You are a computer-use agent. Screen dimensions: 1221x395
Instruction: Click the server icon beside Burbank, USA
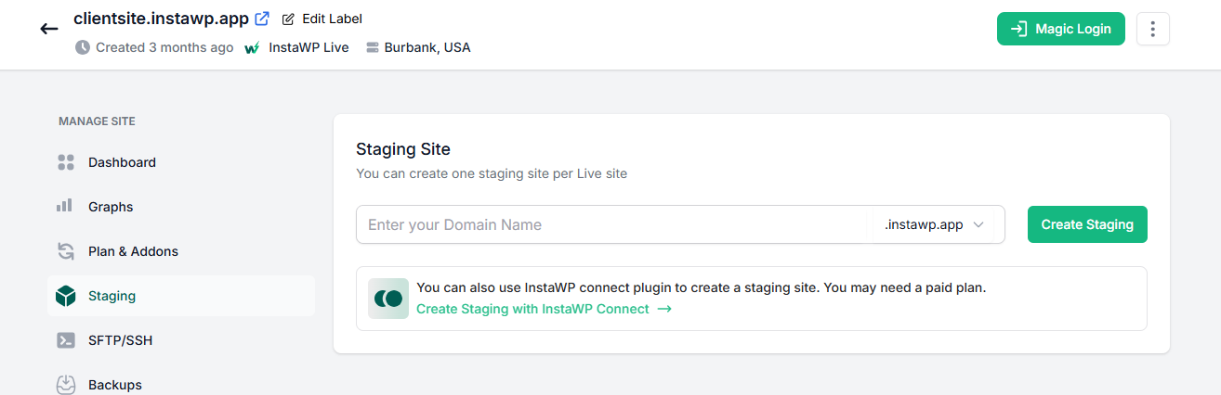[373, 47]
